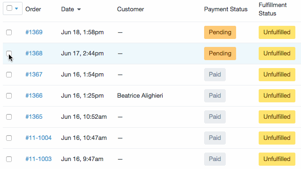Screen dimensions: 301x169
Task: Check the box for order #1369
Action: tap(9, 32)
